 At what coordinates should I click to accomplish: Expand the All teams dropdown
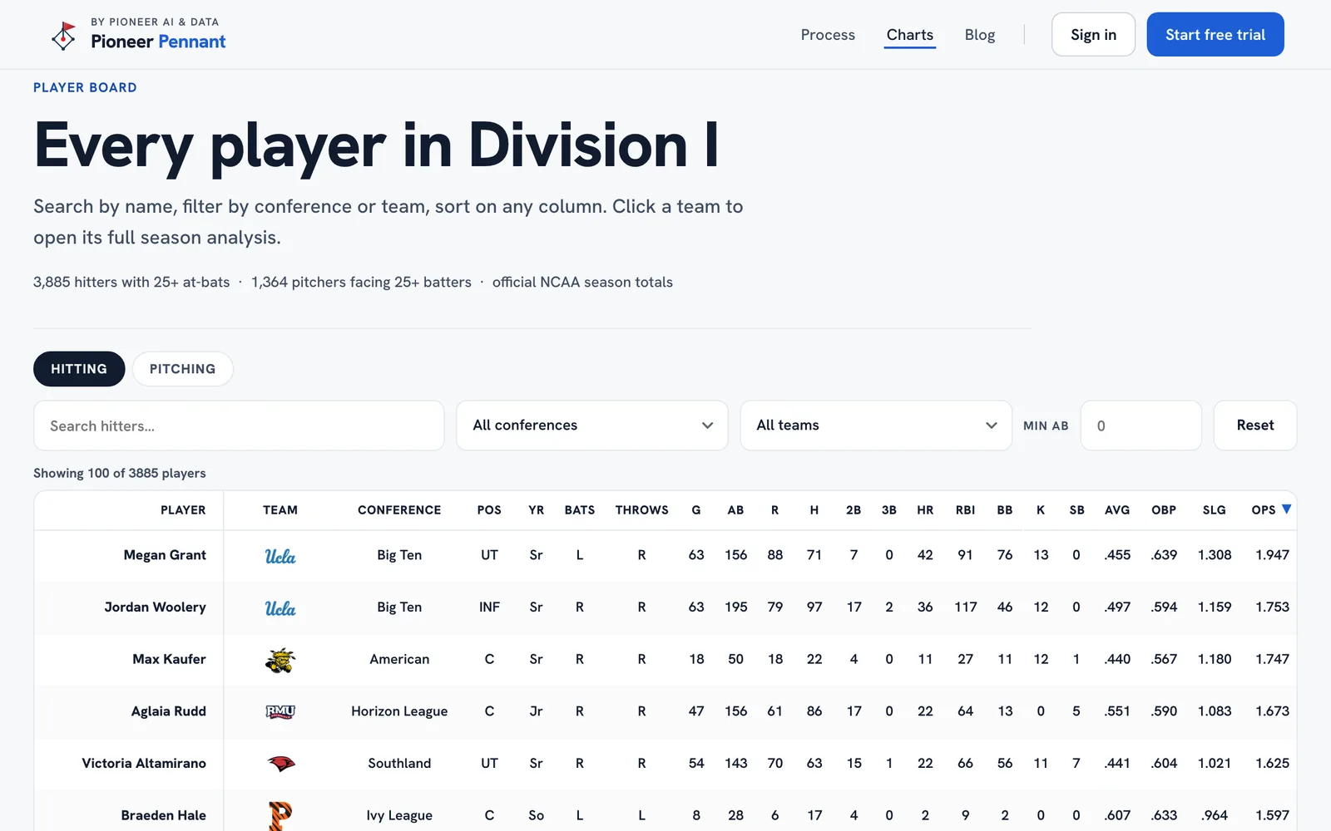pyautogui.click(x=876, y=425)
